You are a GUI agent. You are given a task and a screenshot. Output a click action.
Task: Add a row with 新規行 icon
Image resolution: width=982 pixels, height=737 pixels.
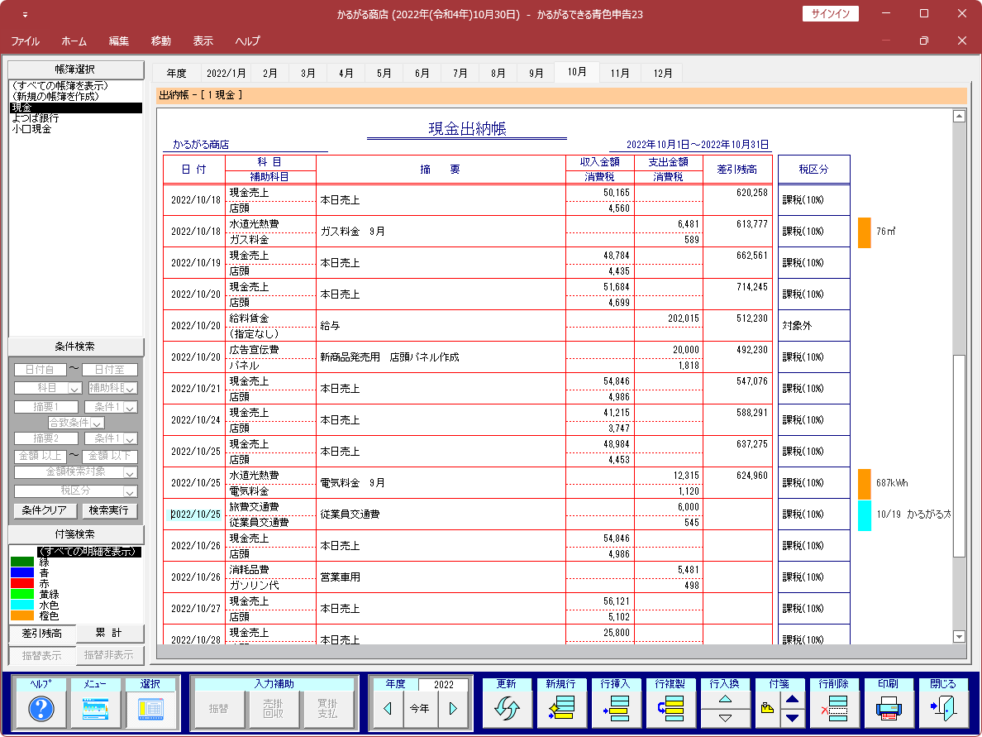[561, 709]
